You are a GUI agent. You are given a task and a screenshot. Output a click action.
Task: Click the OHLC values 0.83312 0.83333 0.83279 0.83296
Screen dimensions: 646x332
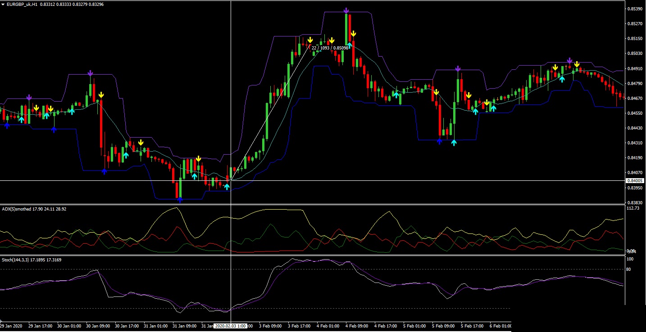[72, 4]
